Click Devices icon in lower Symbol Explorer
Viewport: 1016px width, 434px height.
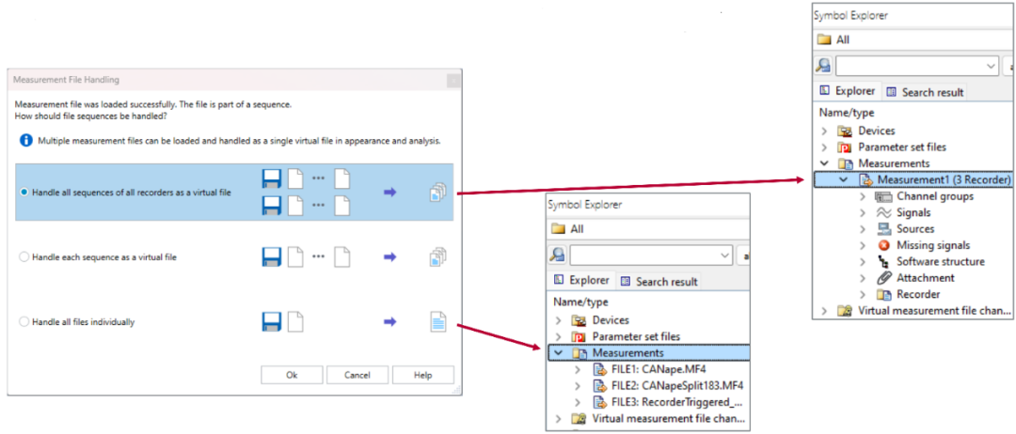579,320
